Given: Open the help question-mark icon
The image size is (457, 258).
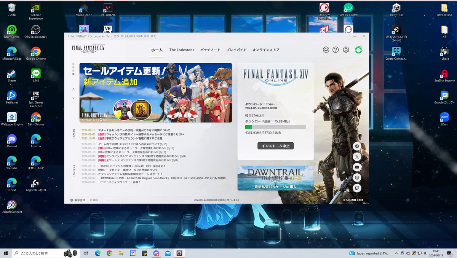Looking at the screenshot, I should click(336, 49).
